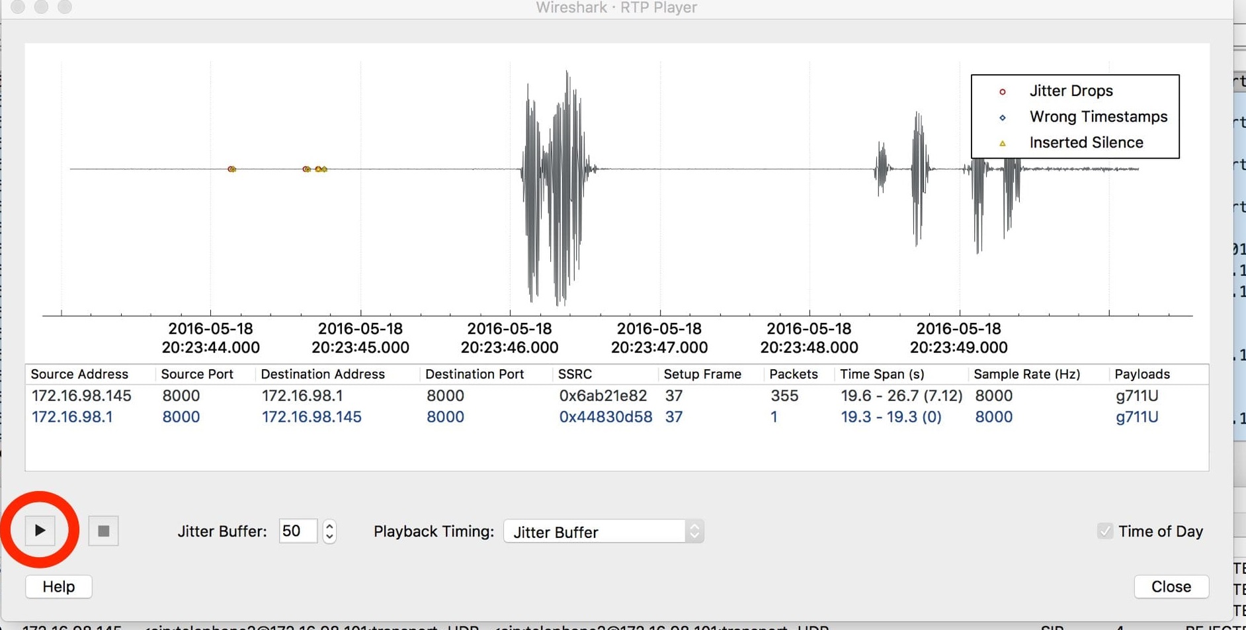This screenshot has width=1246, height=630.
Task: Click the Payloads column header
Action: click(x=1142, y=374)
